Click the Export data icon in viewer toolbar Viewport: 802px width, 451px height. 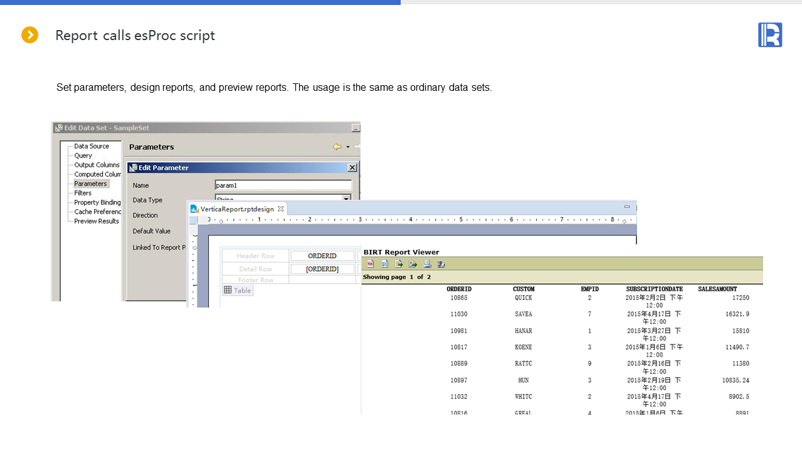point(399,264)
